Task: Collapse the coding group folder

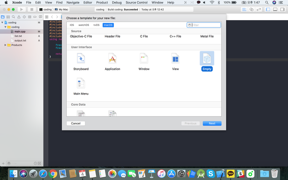Action: click(5, 27)
